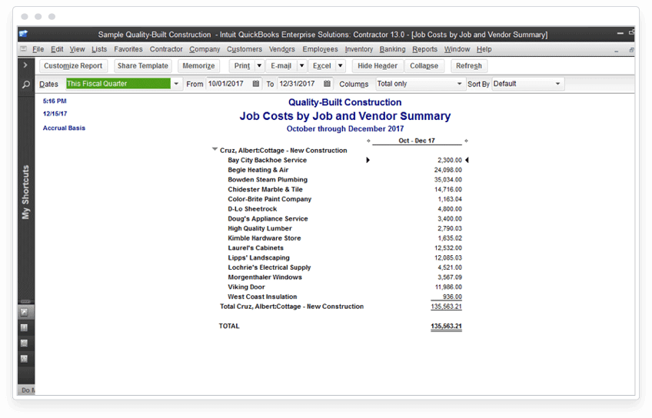Collapse the Cruz, Albert:Cottage job triangle
652x418 pixels.
pyautogui.click(x=215, y=149)
